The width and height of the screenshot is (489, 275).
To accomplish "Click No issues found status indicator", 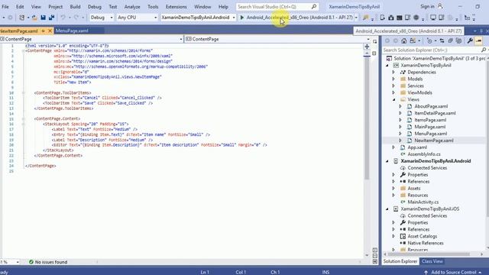I will tap(48, 262).
